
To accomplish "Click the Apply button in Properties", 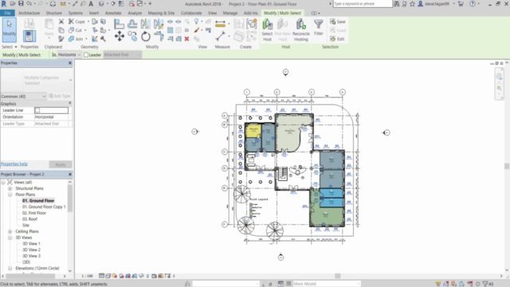I will pos(61,164).
